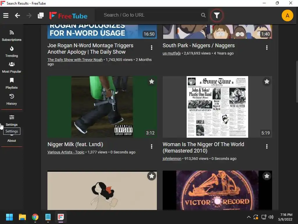Click the page vertical scrollbar
Screen dimensions: 298x224
[297, 82]
